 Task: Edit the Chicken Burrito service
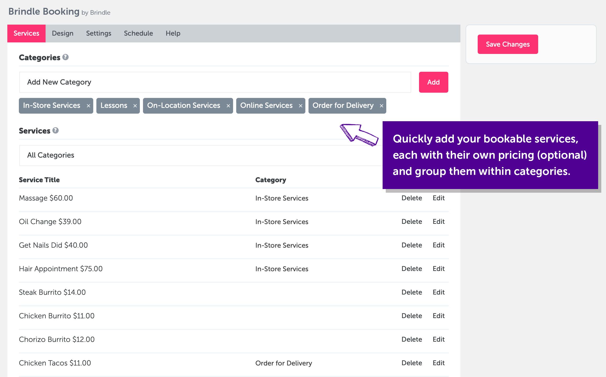click(439, 316)
